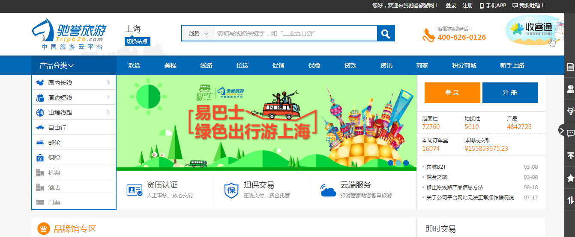Image resolution: width=575 pixels, height=237 pixels.
Task: Click the China map icon for 国内长线
Action: pyautogui.click(x=40, y=83)
